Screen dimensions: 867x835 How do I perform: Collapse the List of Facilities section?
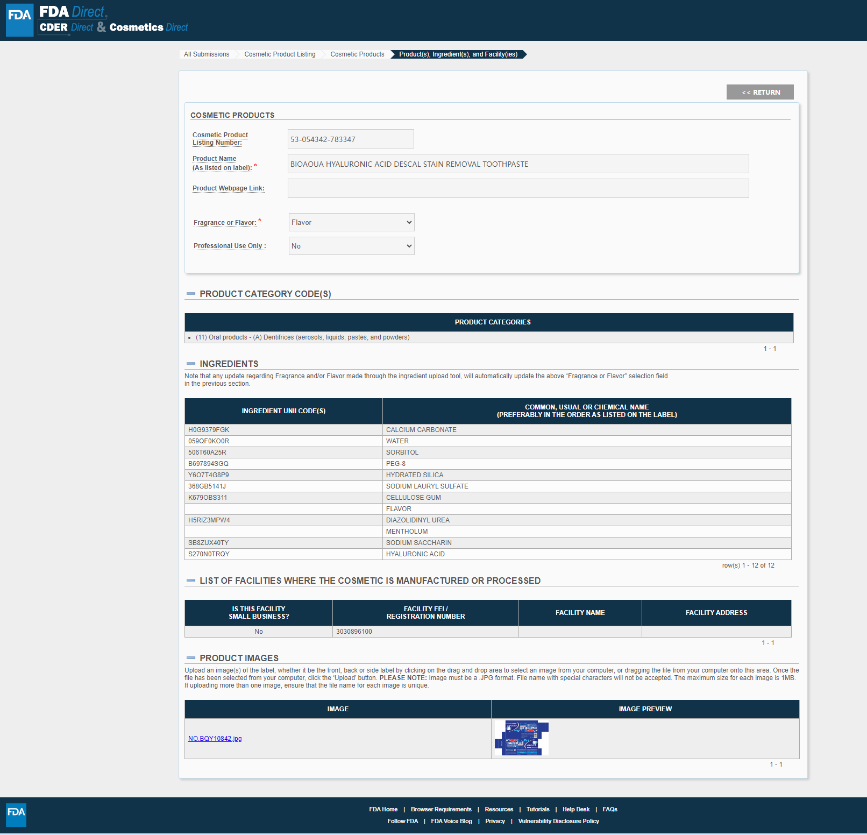click(x=191, y=581)
